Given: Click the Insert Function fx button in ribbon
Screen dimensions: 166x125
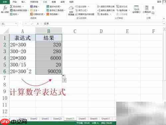Looking at the screenshot, I should [x=5, y=9].
